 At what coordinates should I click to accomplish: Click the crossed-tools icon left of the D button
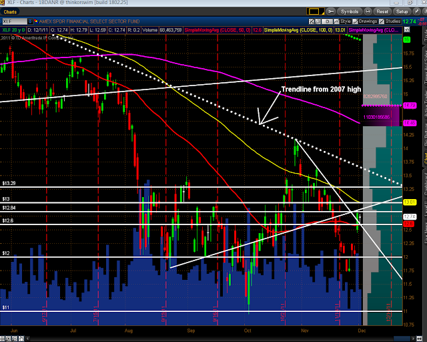click(x=312, y=21)
